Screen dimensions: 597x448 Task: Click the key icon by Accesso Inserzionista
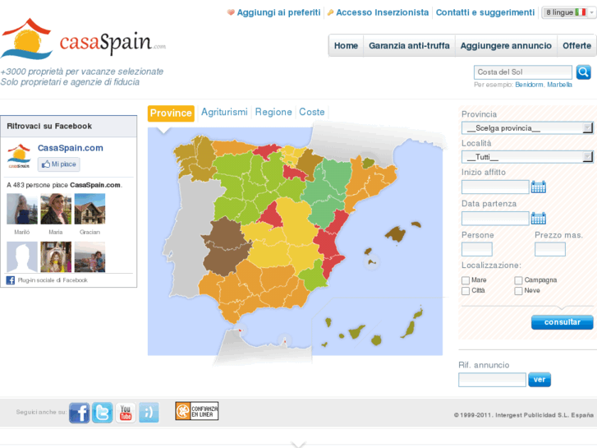[x=330, y=12]
